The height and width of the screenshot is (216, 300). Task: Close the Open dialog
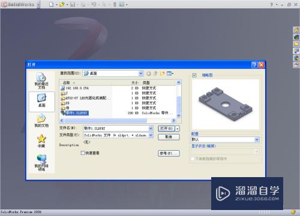point(262,65)
